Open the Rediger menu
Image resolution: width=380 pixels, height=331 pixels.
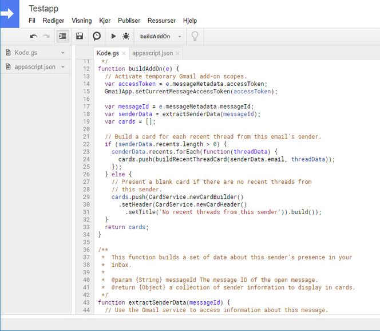54,21
